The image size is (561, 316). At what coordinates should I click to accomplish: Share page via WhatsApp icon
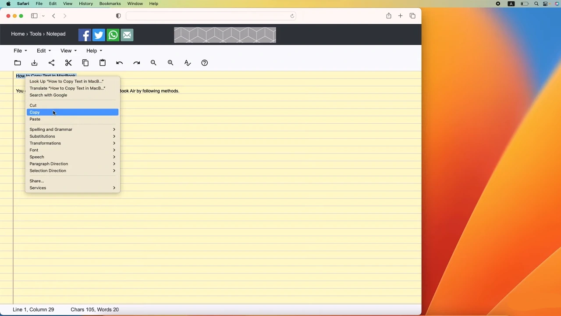[113, 35]
